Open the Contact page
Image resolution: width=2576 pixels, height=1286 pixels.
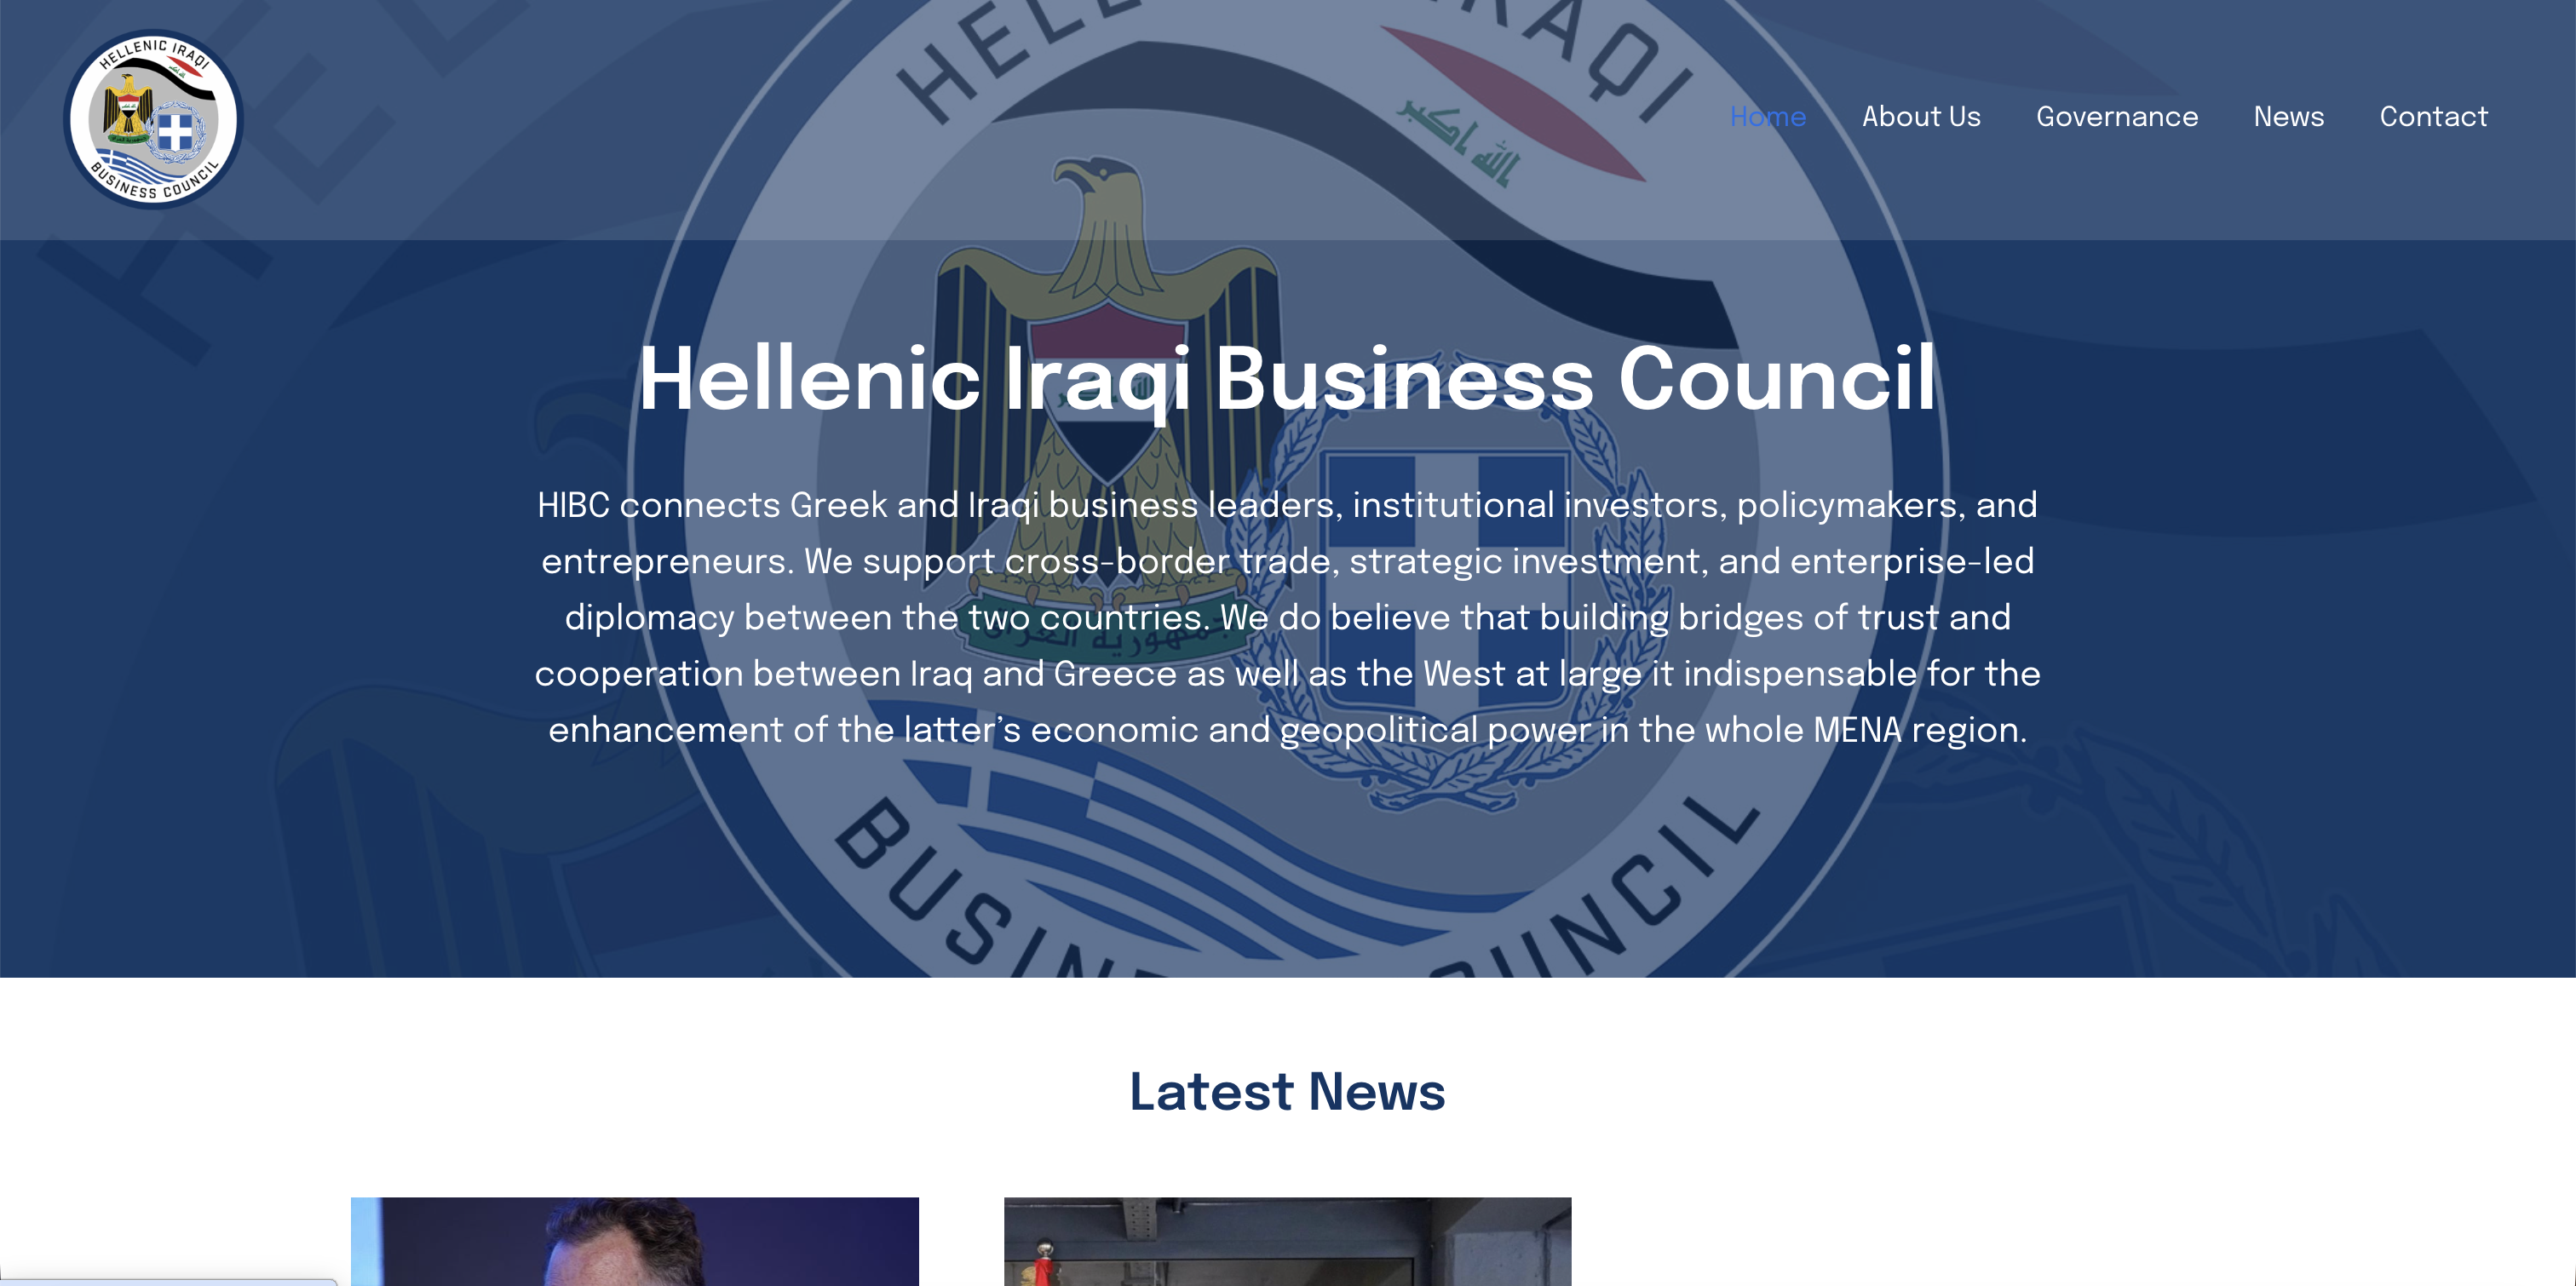(x=2433, y=117)
